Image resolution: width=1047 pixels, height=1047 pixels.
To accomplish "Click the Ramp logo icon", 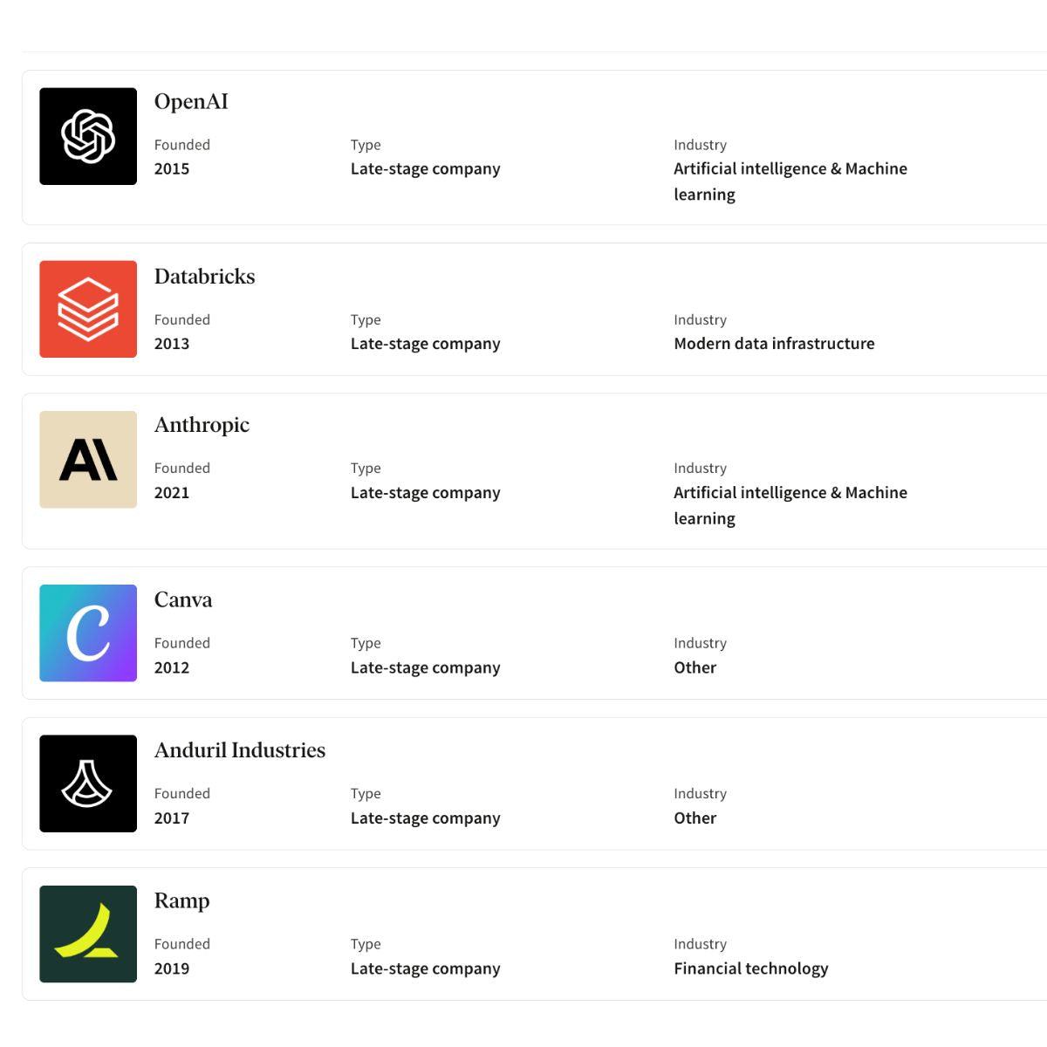I will pos(88,934).
